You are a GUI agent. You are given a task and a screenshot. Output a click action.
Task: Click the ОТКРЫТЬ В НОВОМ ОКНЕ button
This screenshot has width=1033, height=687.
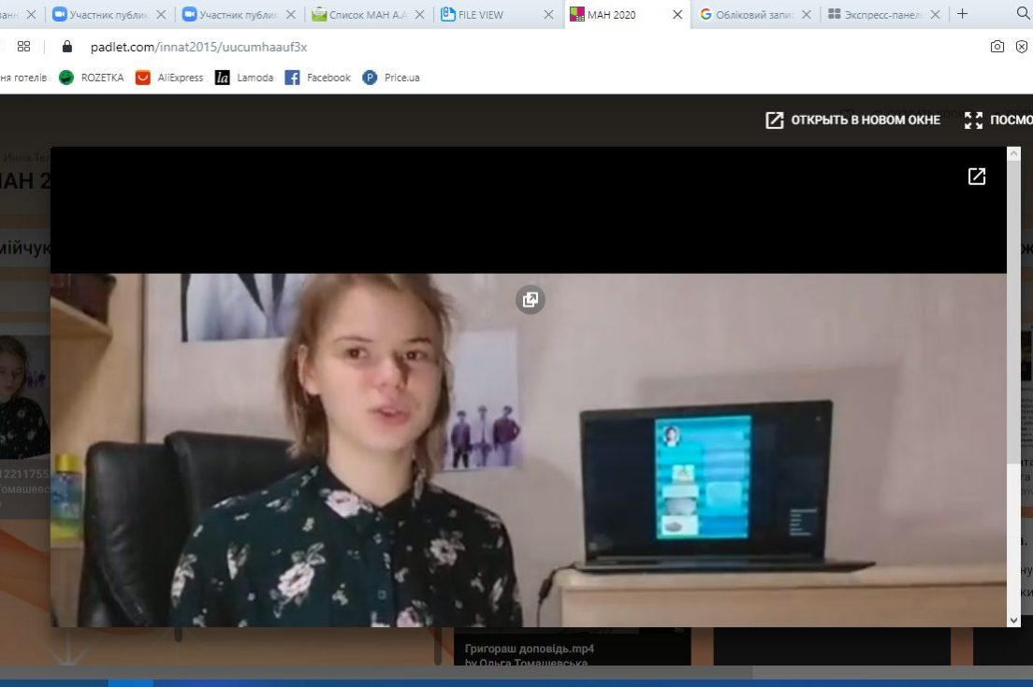coord(852,120)
